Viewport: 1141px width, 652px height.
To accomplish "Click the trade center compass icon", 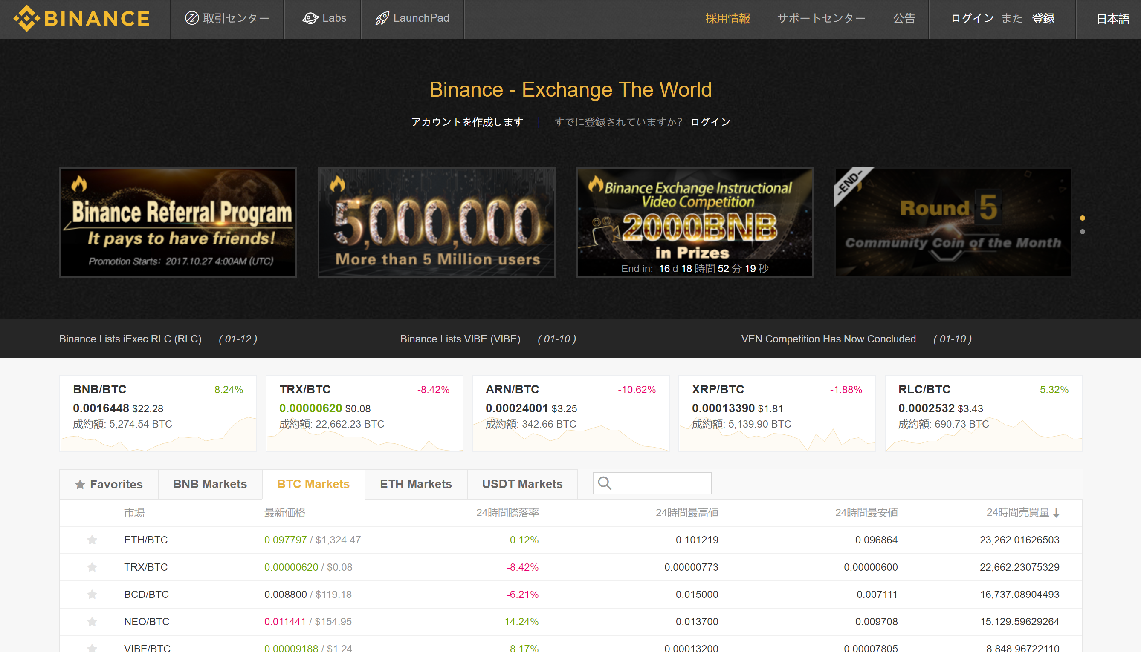I will click(x=192, y=18).
